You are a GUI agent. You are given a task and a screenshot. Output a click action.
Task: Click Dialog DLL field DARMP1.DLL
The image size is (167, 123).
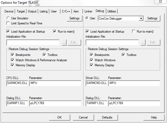pos(17,103)
